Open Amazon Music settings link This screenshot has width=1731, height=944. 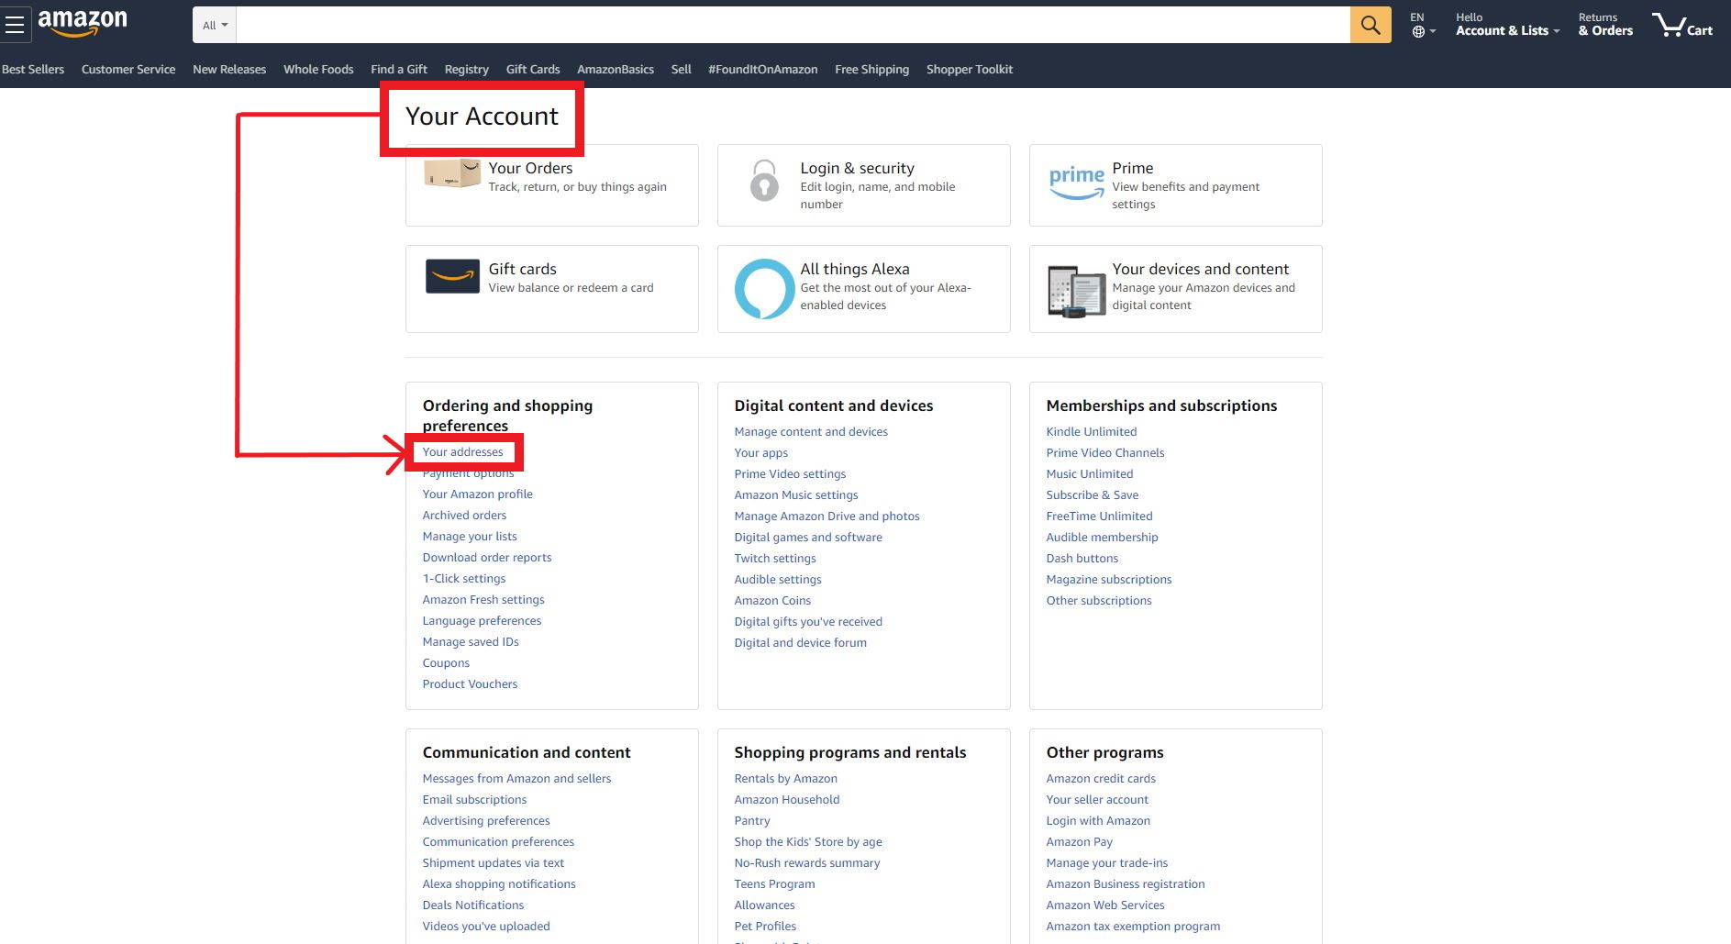click(796, 494)
